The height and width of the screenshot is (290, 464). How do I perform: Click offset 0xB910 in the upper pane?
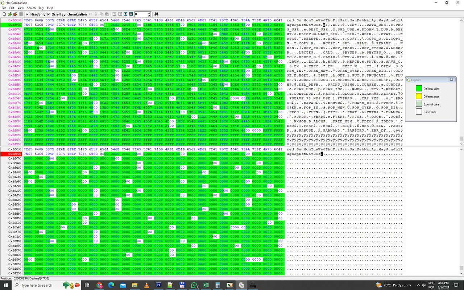pos(15,20)
